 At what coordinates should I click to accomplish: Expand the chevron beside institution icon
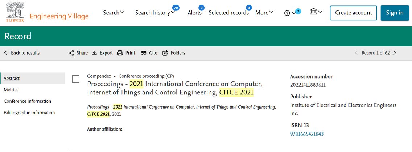click(320, 12)
